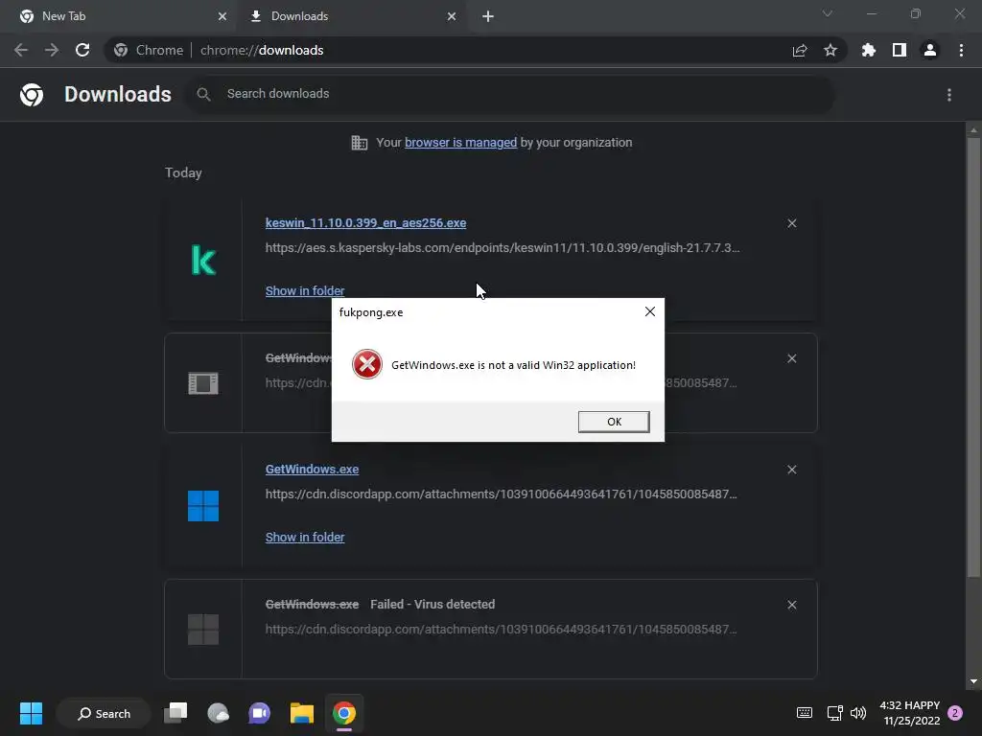Remove keswin download from the list
Image resolution: width=982 pixels, height=736 pixels.
tap(791, 223)
